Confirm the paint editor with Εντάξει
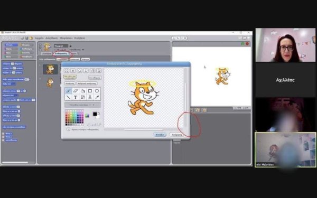The image size is (317, 198). coord(160,135)
